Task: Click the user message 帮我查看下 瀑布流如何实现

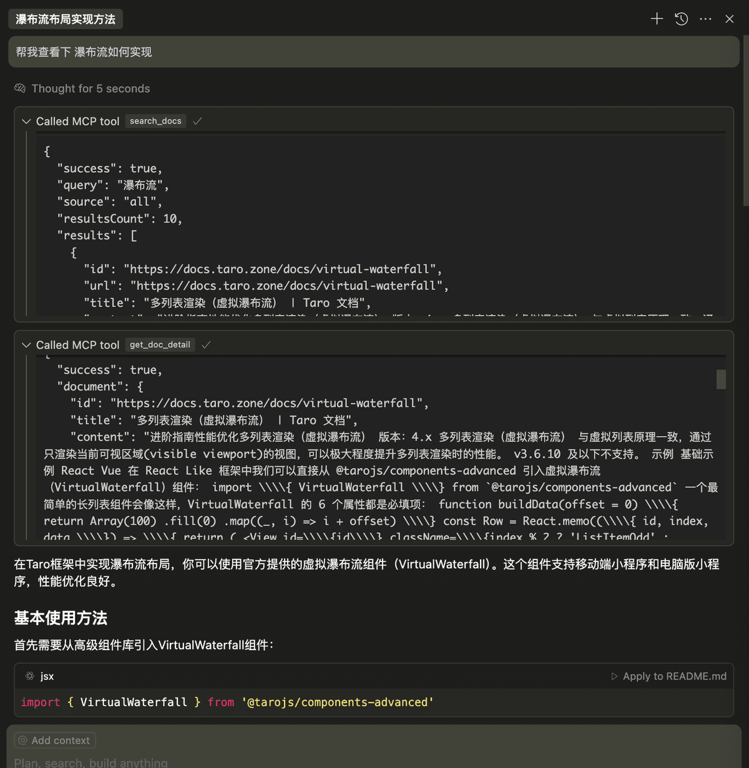Action: (374, 52)
